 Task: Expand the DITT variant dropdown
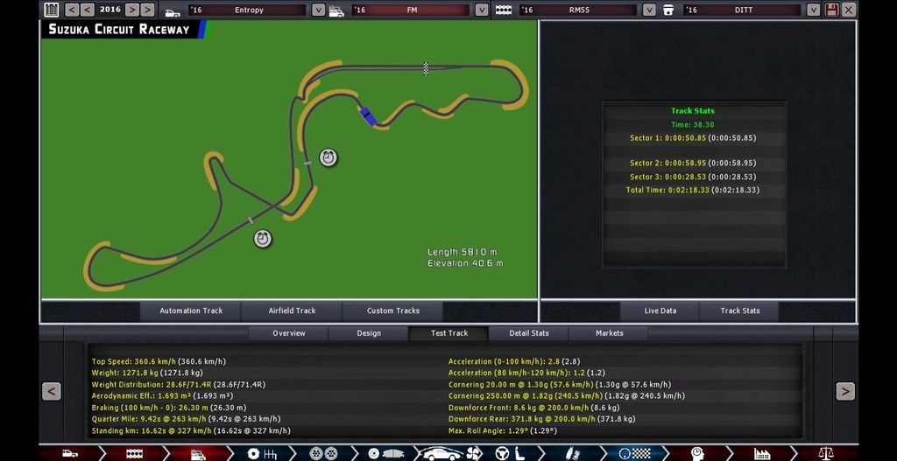[813, 10]
